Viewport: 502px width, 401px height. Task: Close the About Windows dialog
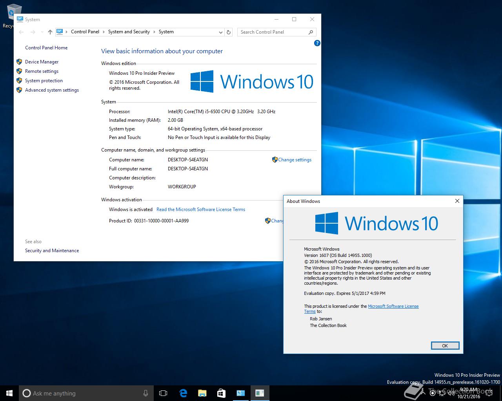pyautogui.click(x=457, y=201)
